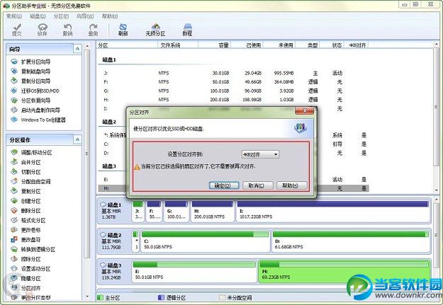
Task: Choose 转换到逻辑分区 operation
Action: click(x=33, y=249)
